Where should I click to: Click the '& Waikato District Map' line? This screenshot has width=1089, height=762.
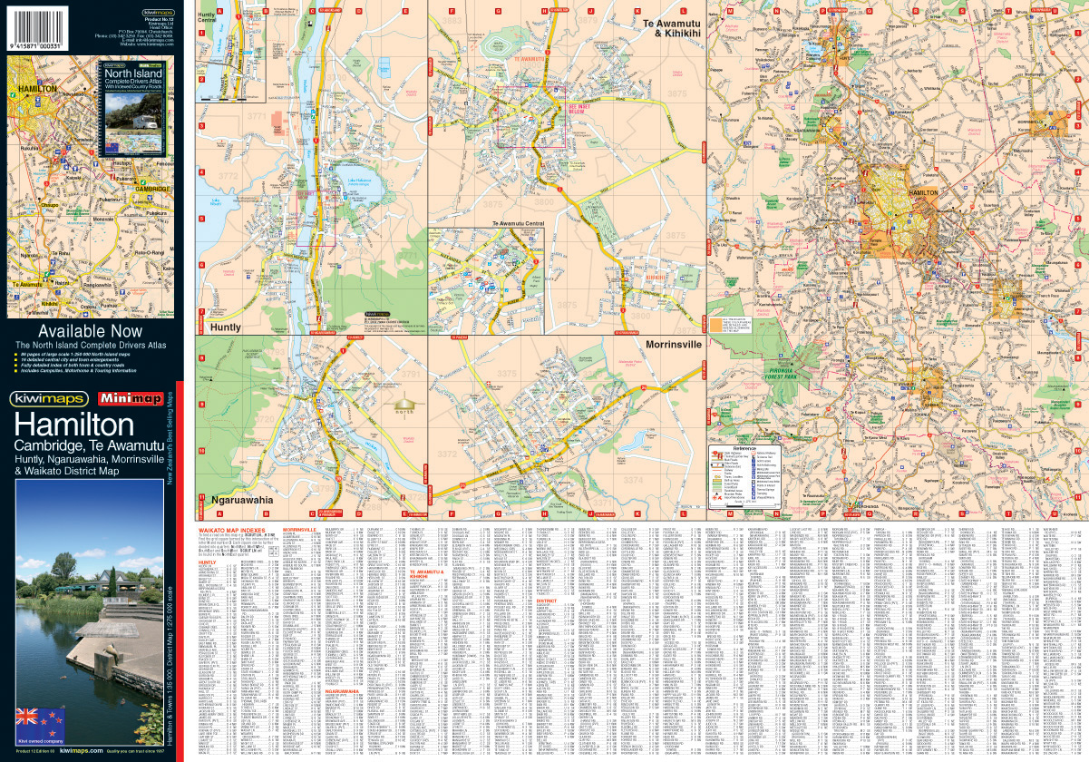pyautogui.click(x=67, y=472)
